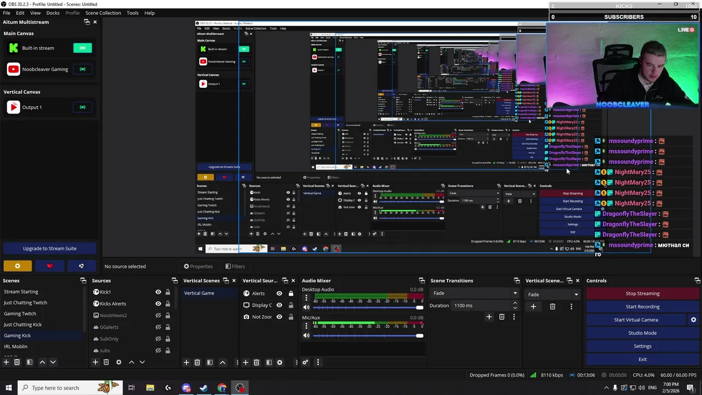Viewport: 702px width, 395px height.
Task: Unlock the Kick1 source lock
Action: pyautogui.click(x=168, y=292)
